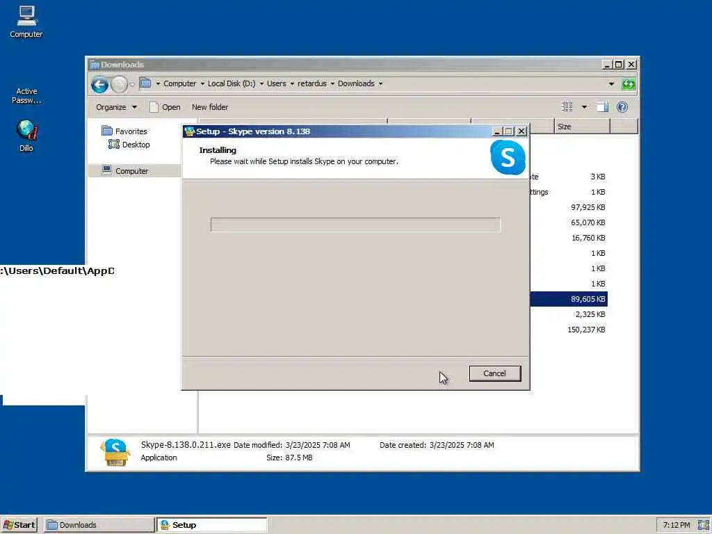Close the Downloads window
This screenshot has width=712, height=534.
click(x=631, y=65)
